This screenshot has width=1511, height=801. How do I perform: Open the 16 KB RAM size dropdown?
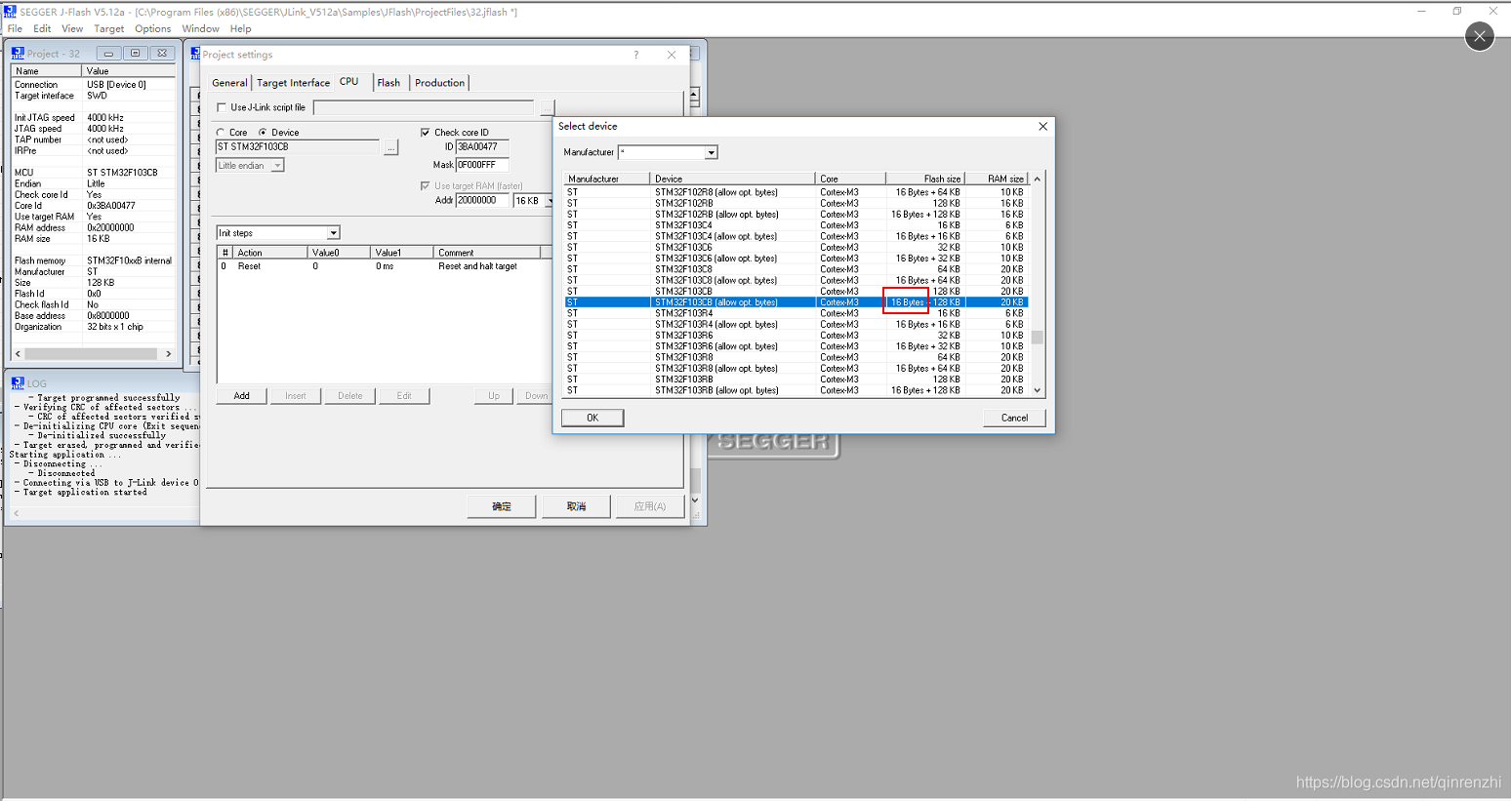550,201
